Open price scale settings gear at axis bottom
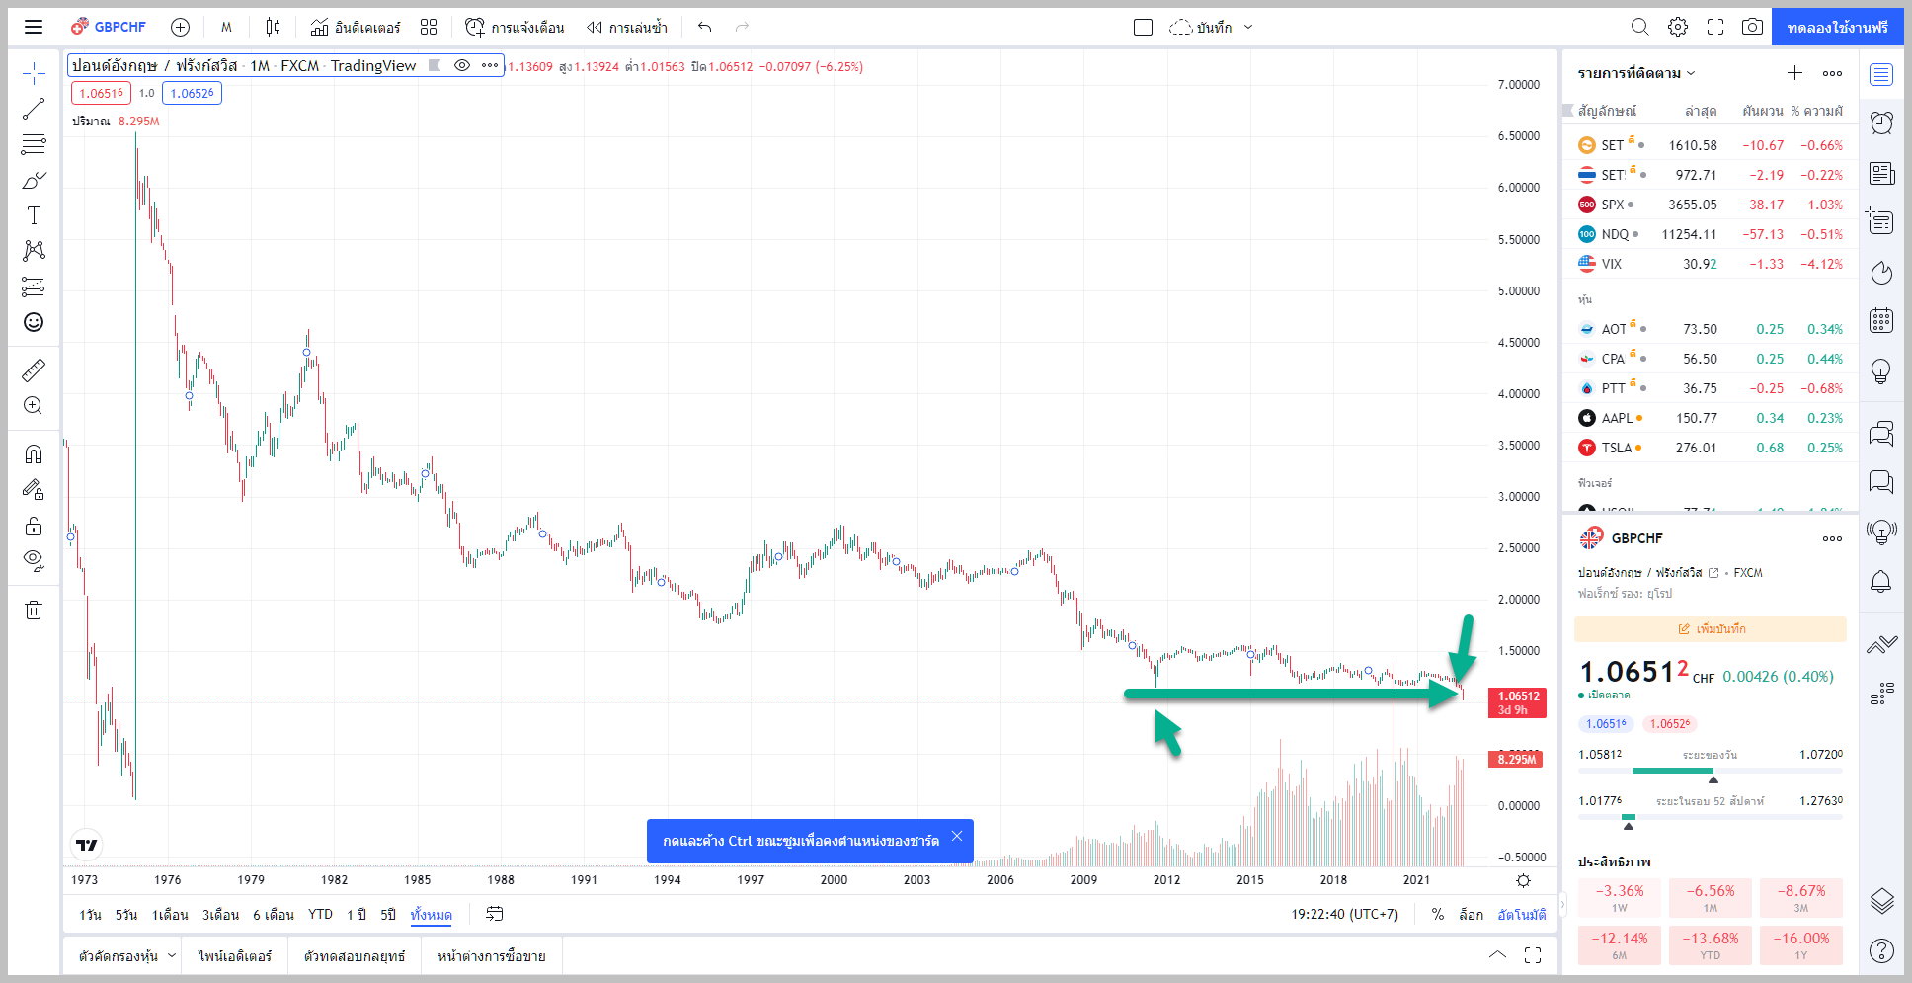This screenshot has width=1912, height=983. point(1523,880)
